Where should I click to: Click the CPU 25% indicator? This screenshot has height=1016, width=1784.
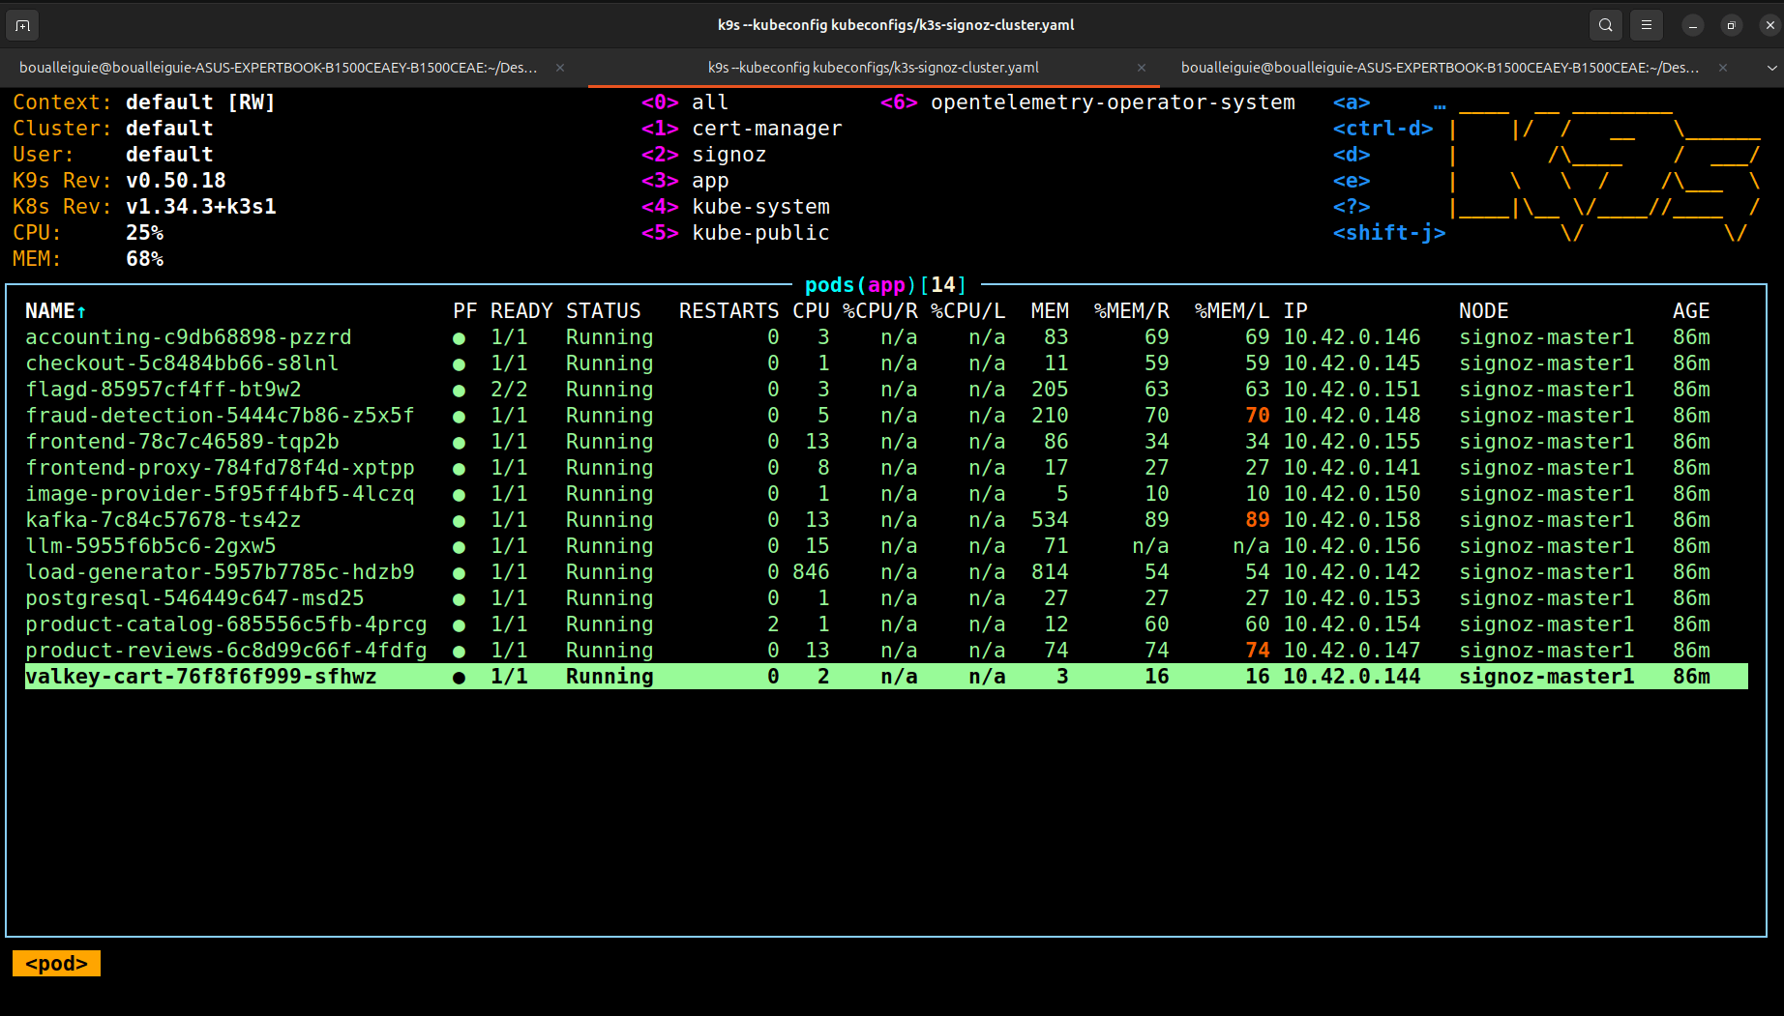[145, 233]
